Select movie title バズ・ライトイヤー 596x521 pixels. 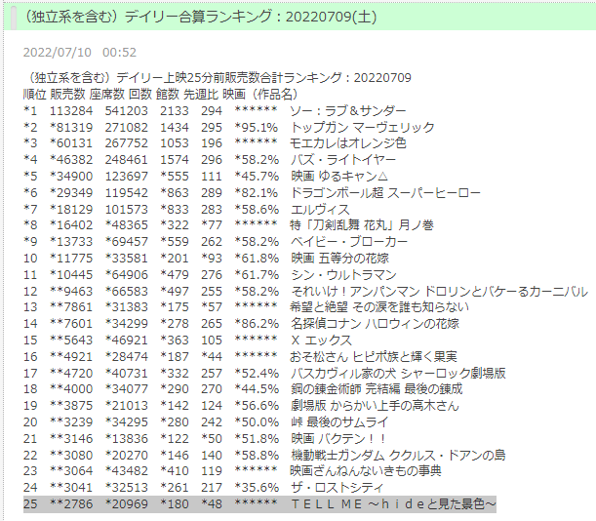[343, 160]
